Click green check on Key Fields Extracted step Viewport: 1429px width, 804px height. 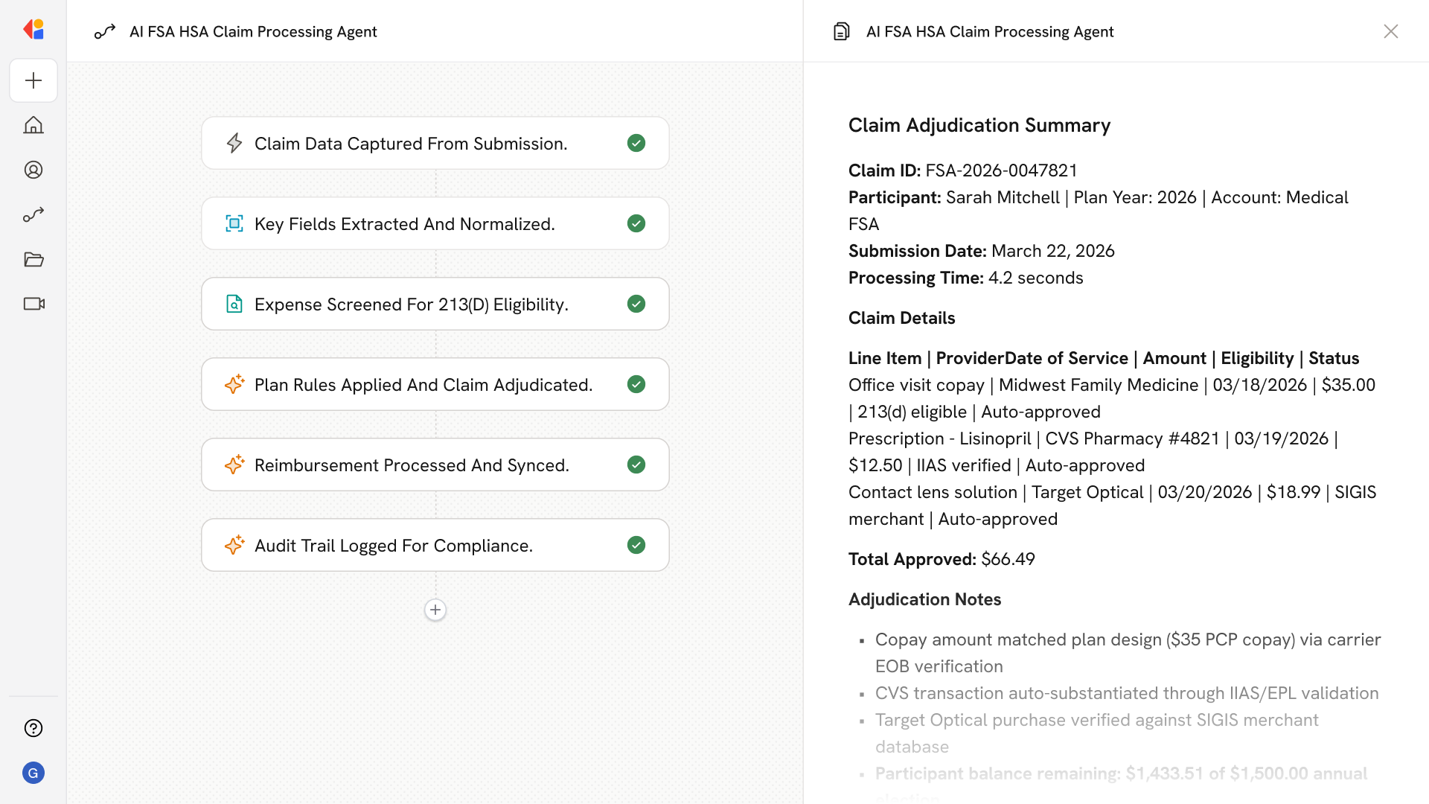point(636,223)
